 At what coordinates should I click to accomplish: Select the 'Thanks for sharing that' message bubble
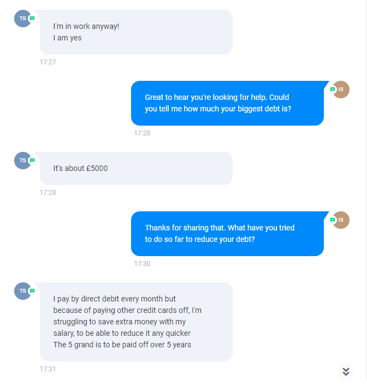point(227,234)
